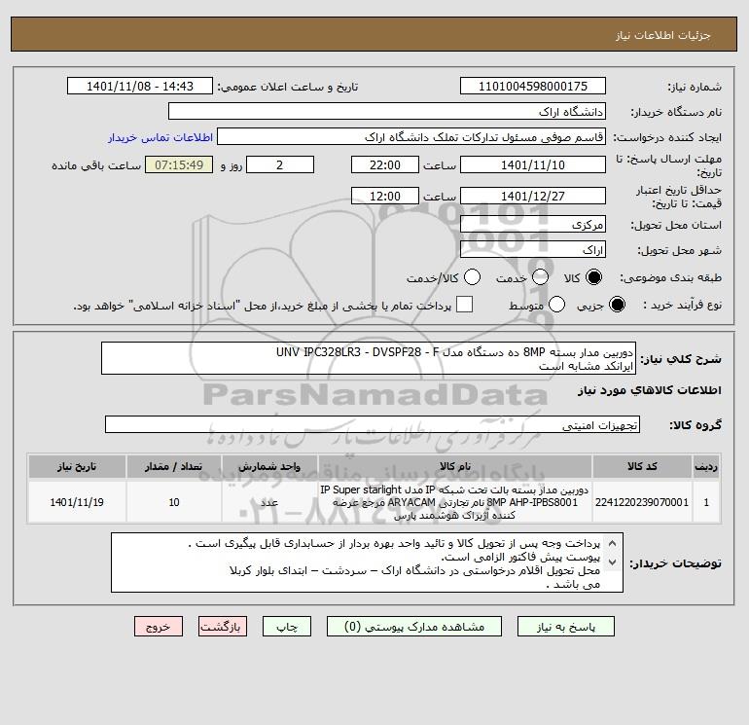Click the need date cell 1401/11/19
This screenshot has height=725, width=749.
pyautogui.click(x=77, y=502)
